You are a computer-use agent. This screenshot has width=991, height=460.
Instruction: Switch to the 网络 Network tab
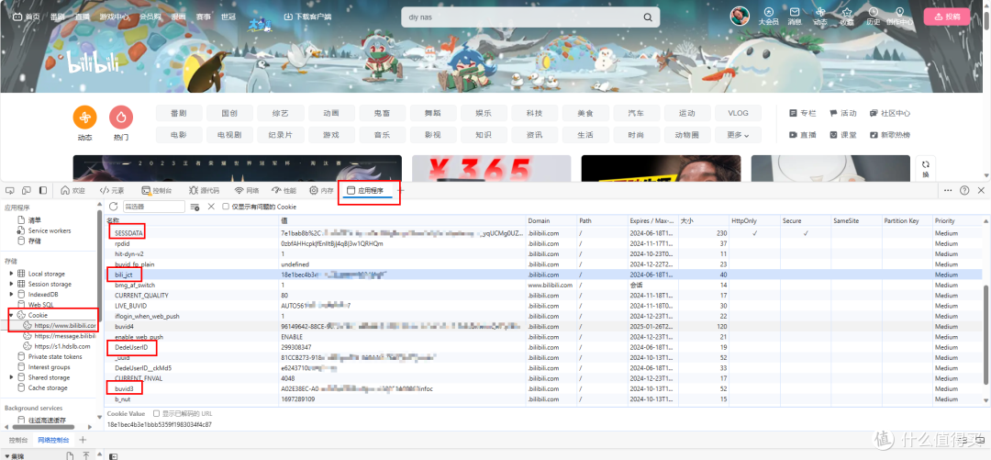point(247,190)
